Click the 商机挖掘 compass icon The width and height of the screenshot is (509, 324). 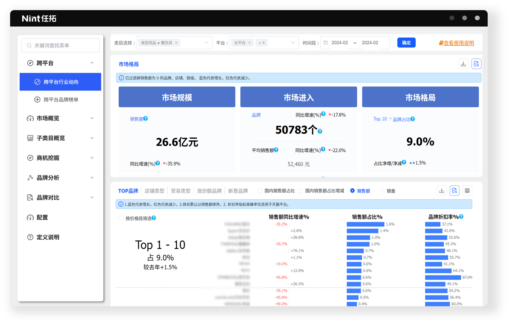pos(30,158)
